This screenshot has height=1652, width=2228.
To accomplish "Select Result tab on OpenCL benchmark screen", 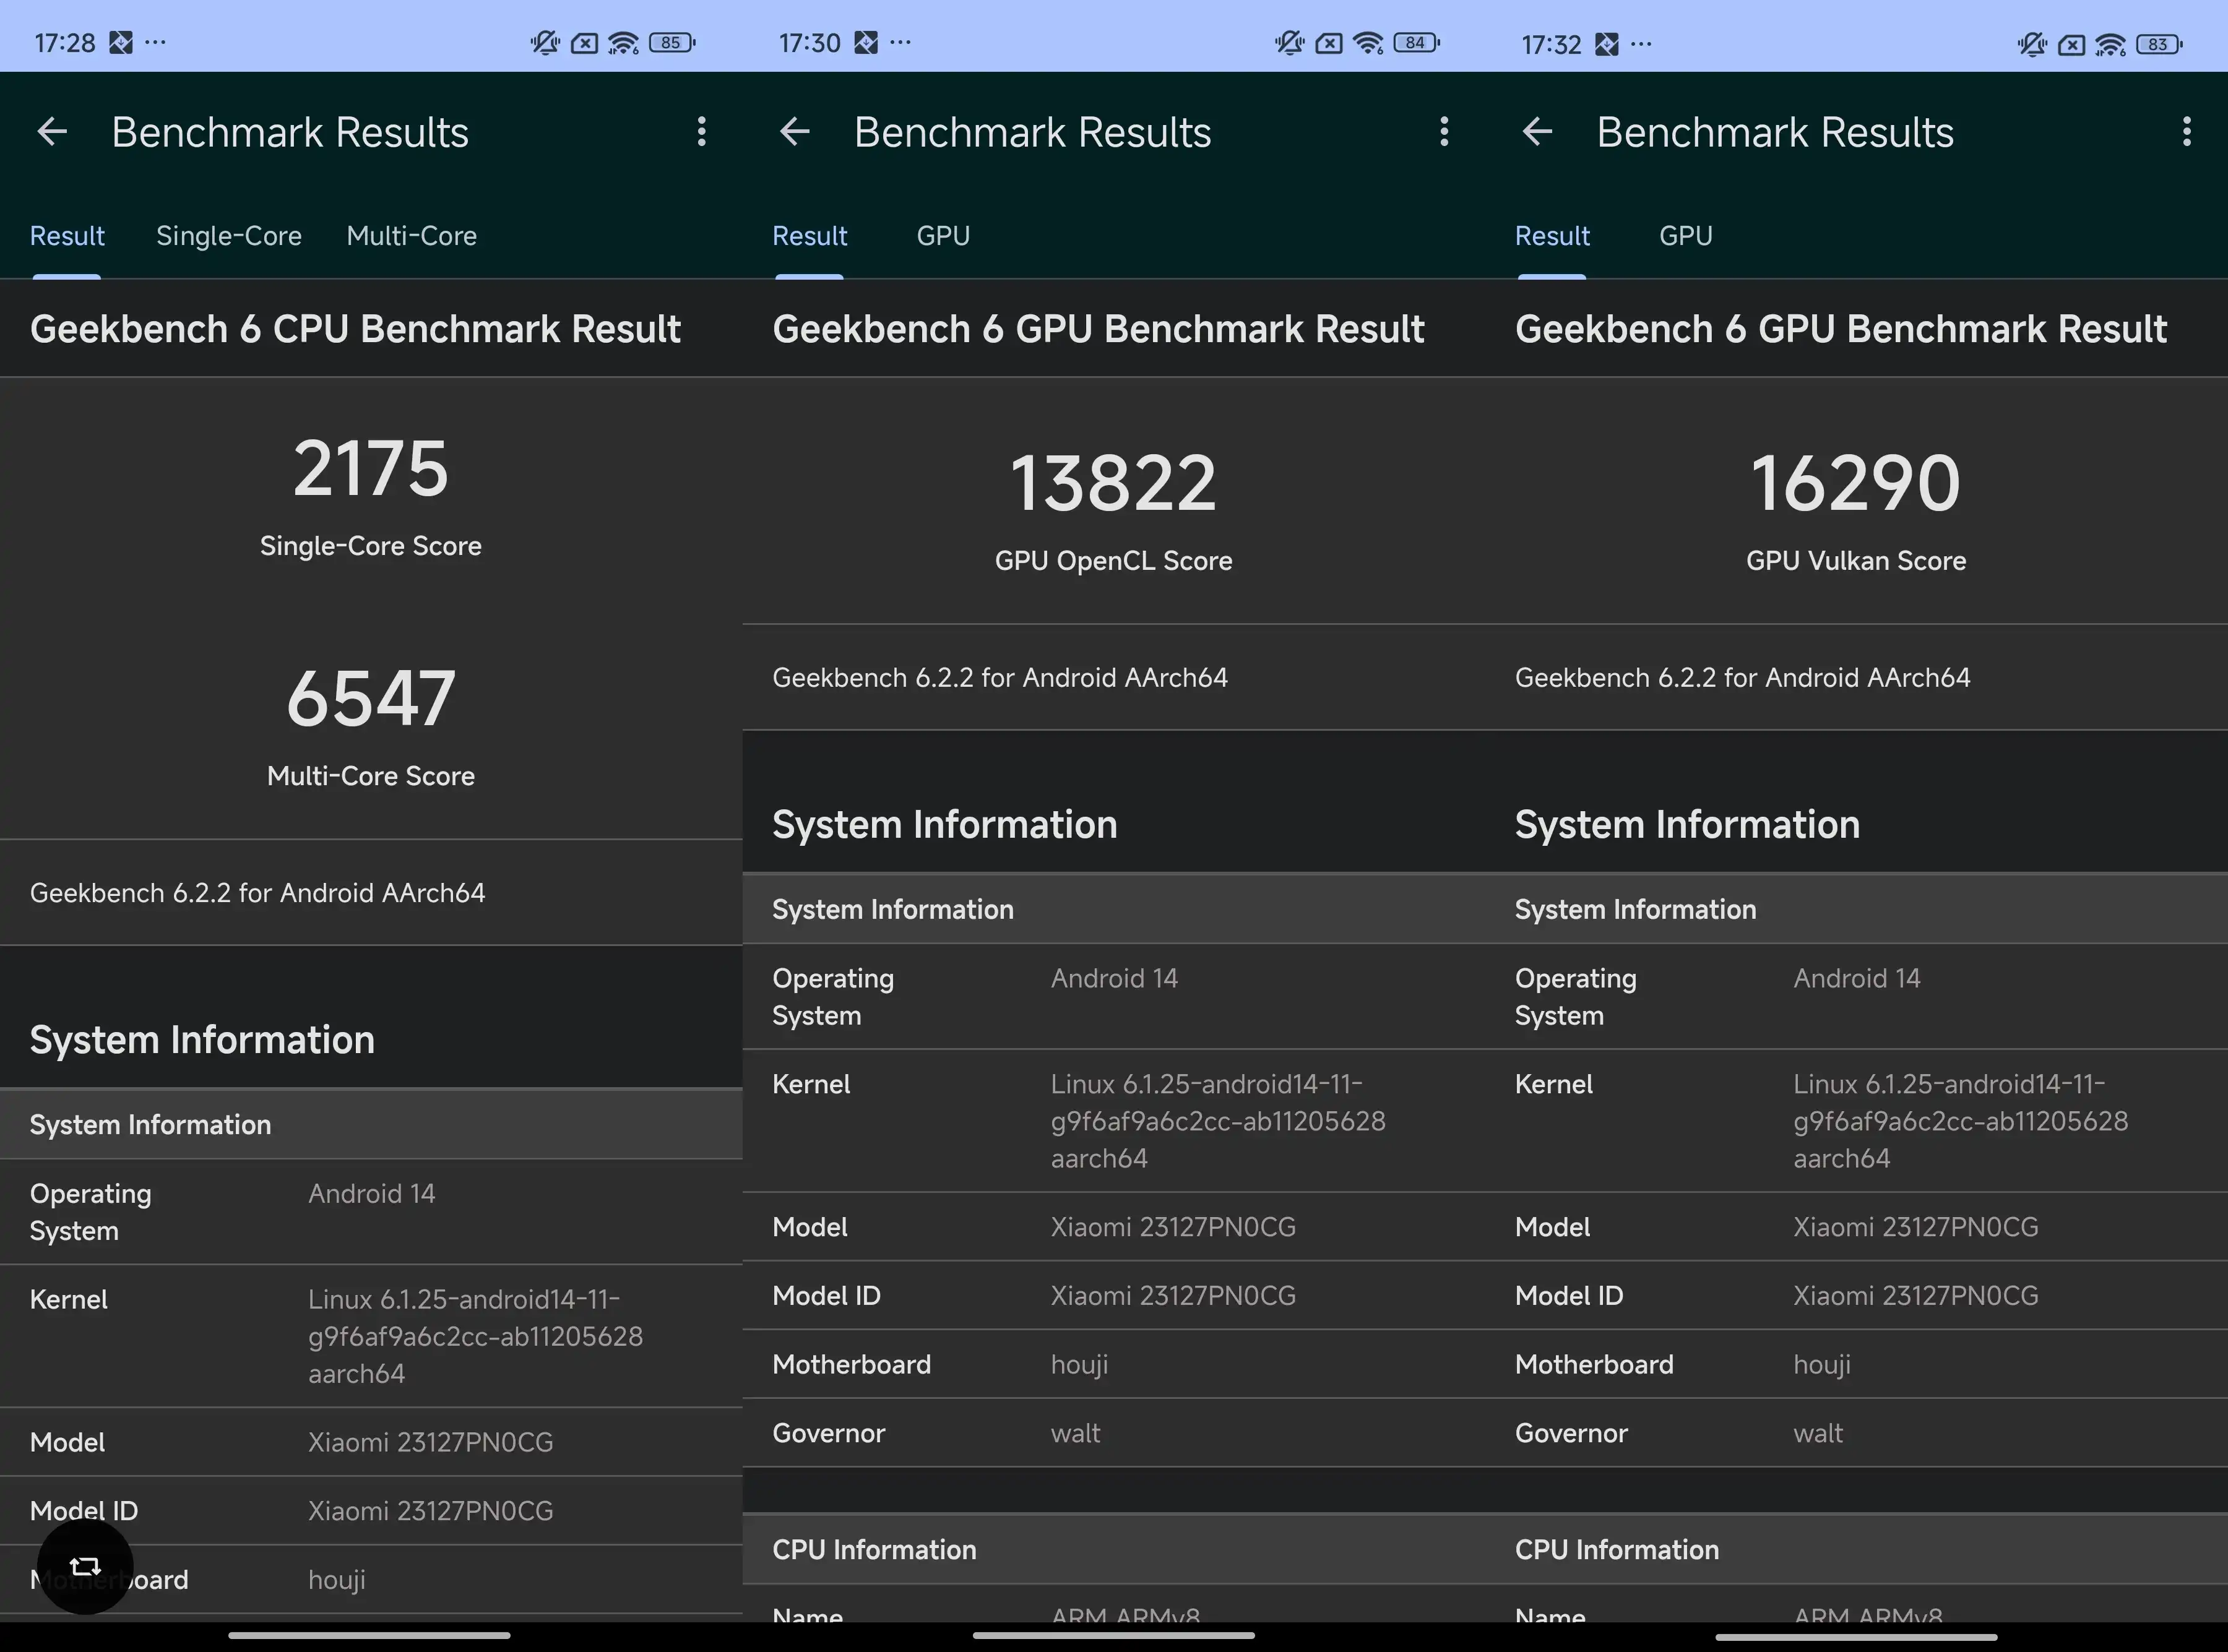I will click(x=810, y=236).
